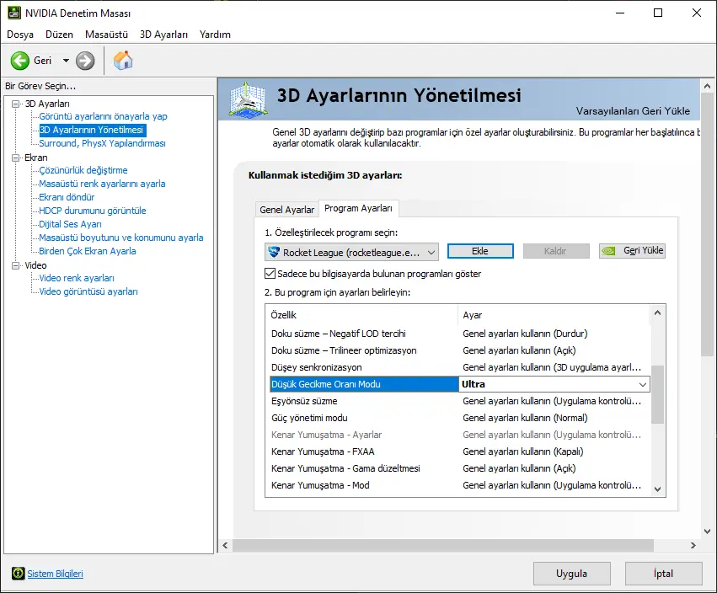
Task: Collapse the 3D Ayarları tree node
Action: [x=15, y=104]
